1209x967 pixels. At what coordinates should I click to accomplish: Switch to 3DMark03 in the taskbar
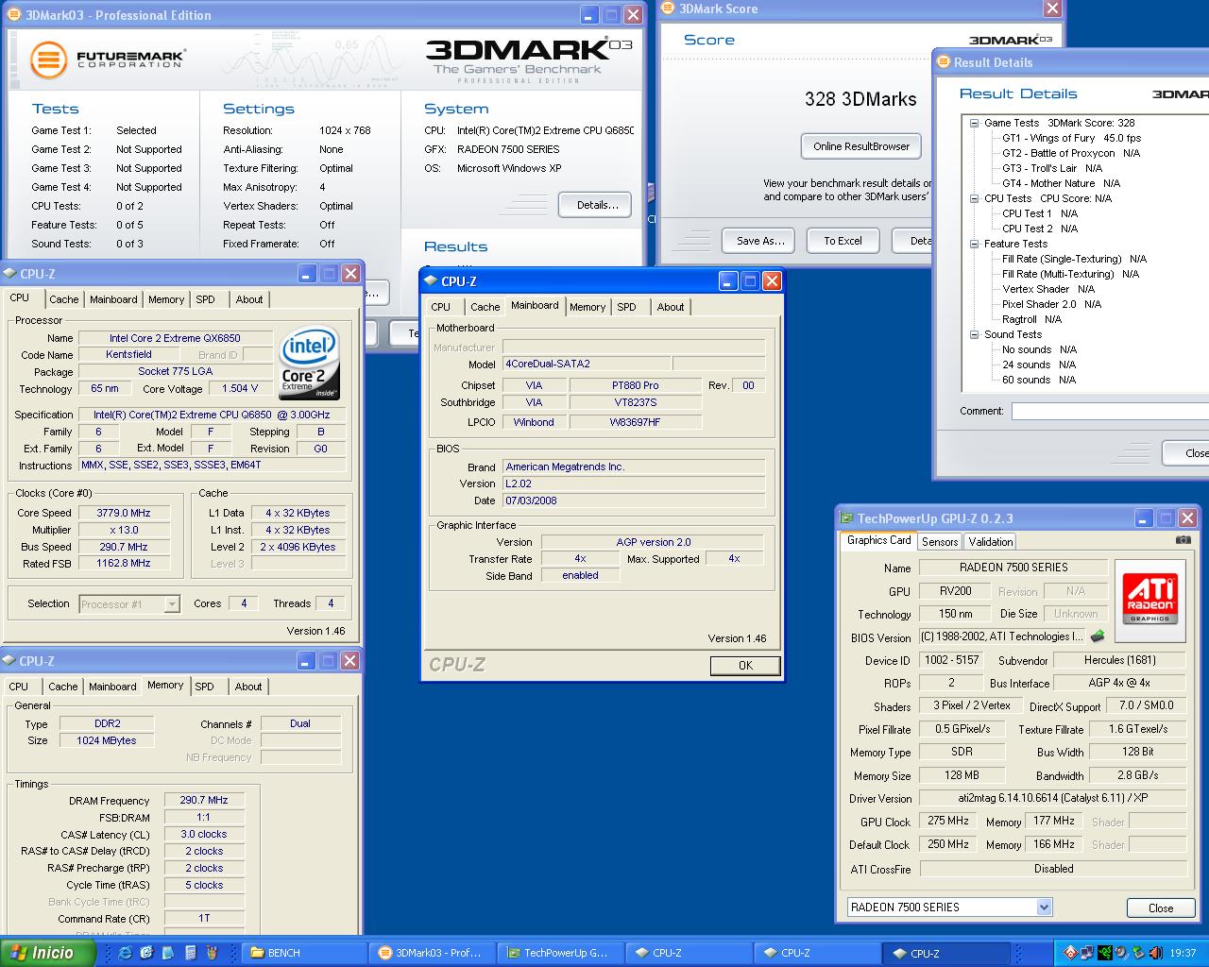(432, 953)
